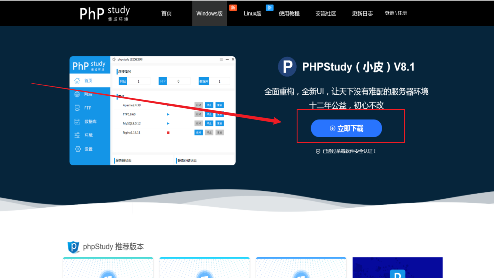
Task: Click the 网站 count field showing 1
Action: [x=138, y=81]
